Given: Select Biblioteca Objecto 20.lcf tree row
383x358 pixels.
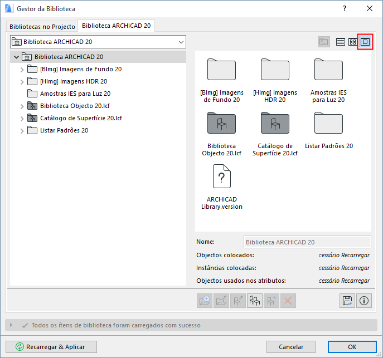Looking at the screenshot, I should click(x=98, y=106).
